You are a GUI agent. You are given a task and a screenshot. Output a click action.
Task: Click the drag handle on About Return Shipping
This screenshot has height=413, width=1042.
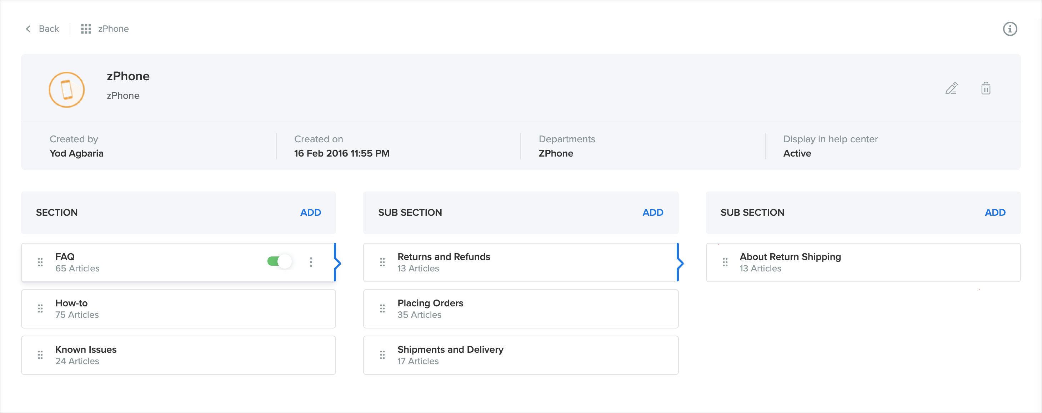725,262
